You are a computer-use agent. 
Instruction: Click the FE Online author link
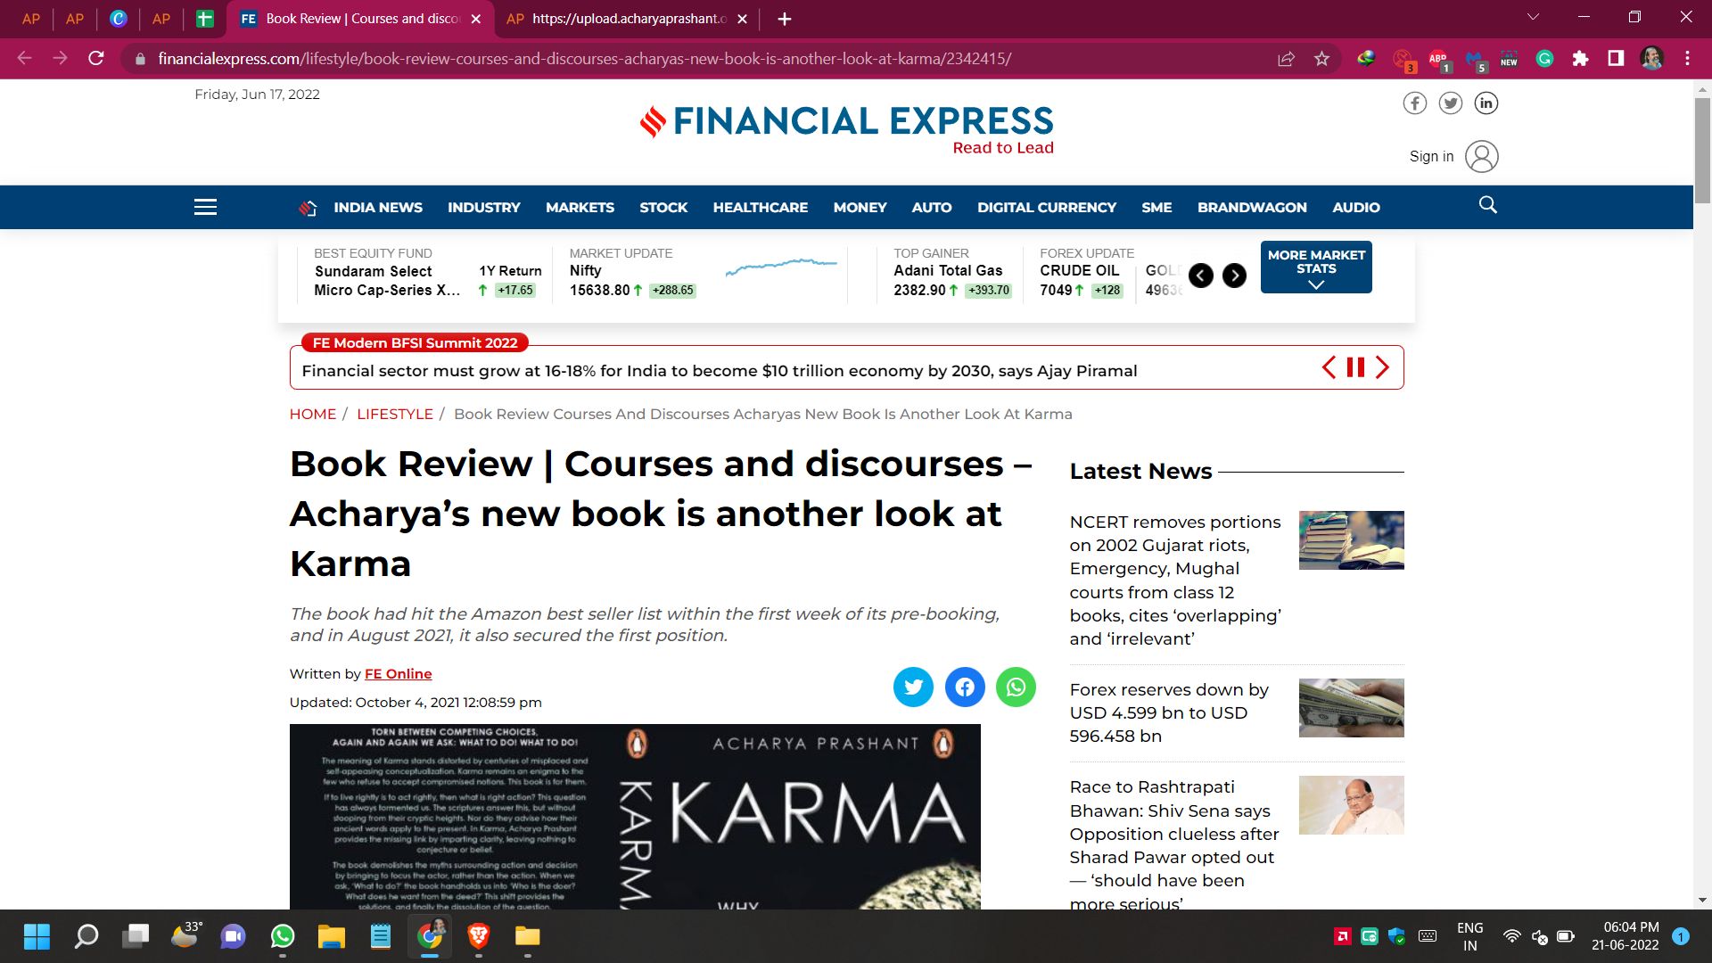pos(398,674)
